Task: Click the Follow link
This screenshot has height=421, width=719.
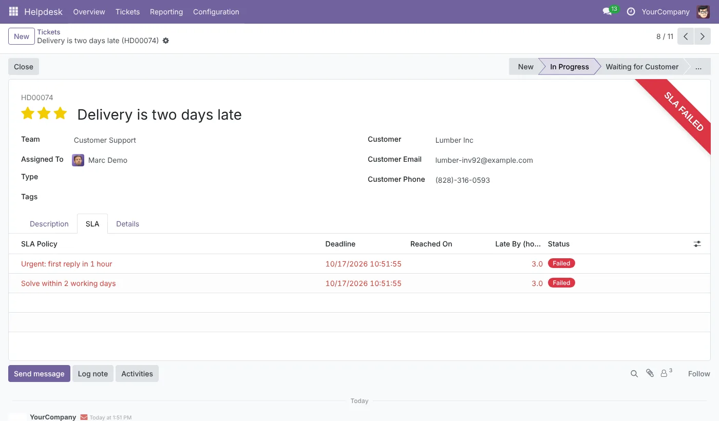Action: tap(699, 374)
